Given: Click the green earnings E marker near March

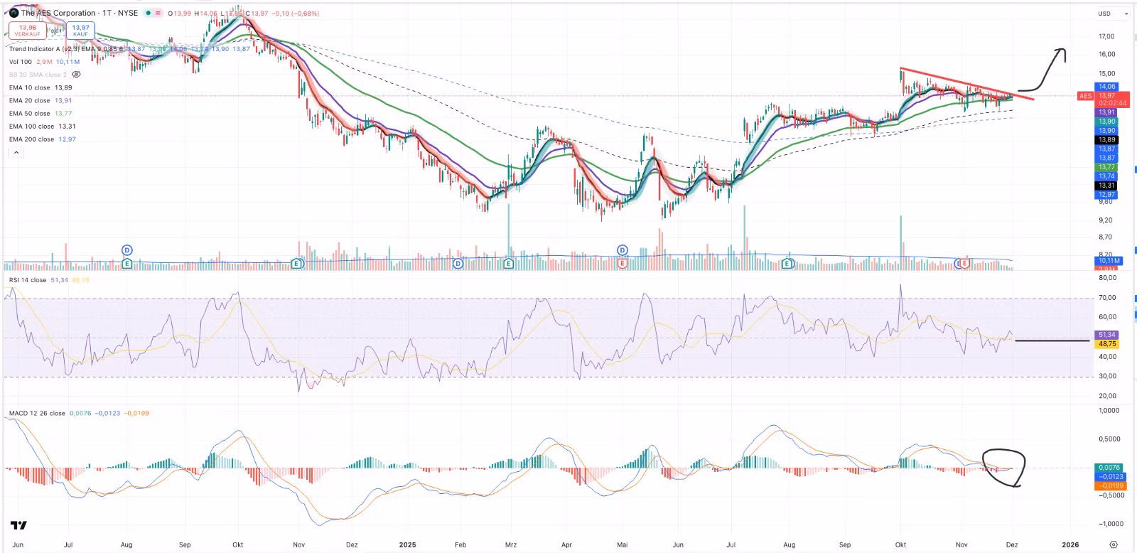Looking at the screenshot, I should [509, 264].
